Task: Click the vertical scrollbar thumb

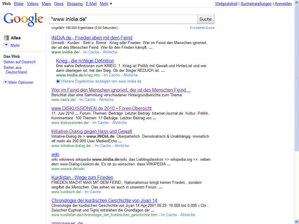Action: coord(297,78)
